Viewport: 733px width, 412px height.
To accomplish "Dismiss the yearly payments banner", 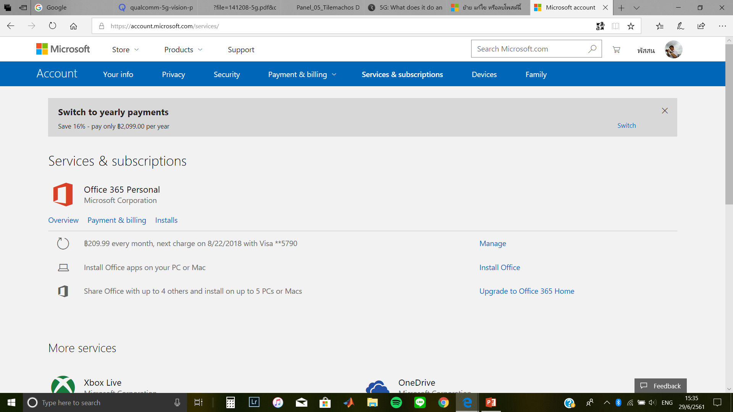I will point(665,111).
